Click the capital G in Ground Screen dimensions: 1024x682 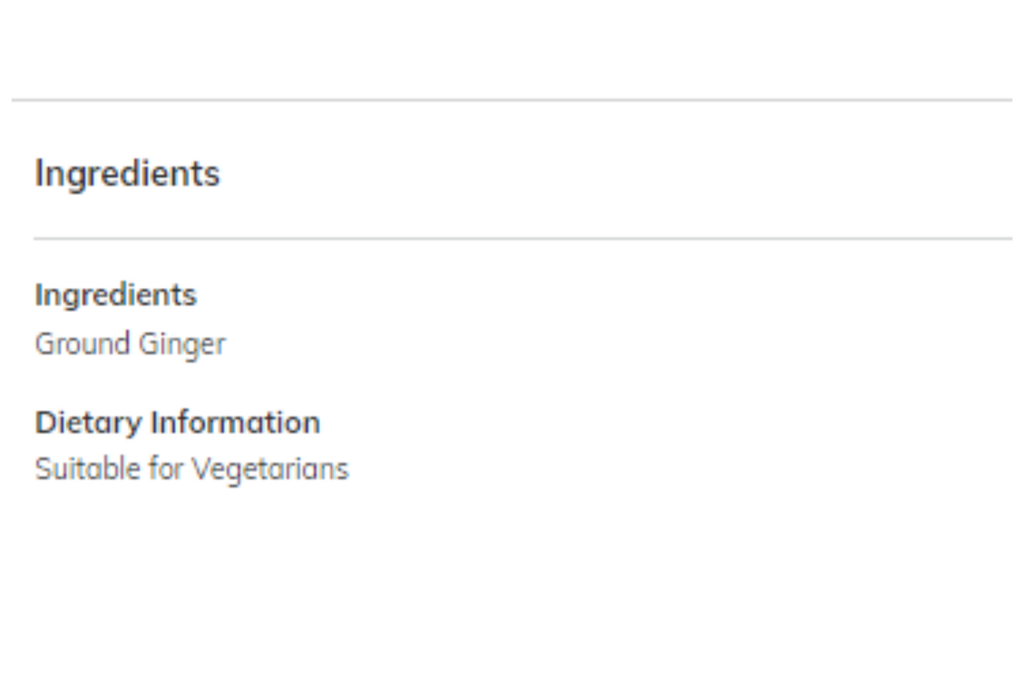pyautogui.click(x=45, y=344)
